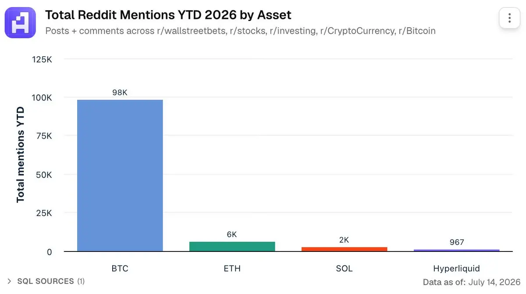Click the purple app logo icon

click(20, 22)
